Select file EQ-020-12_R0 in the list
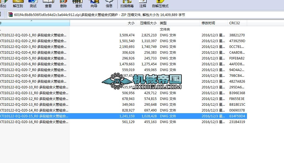 coord(123,99)
